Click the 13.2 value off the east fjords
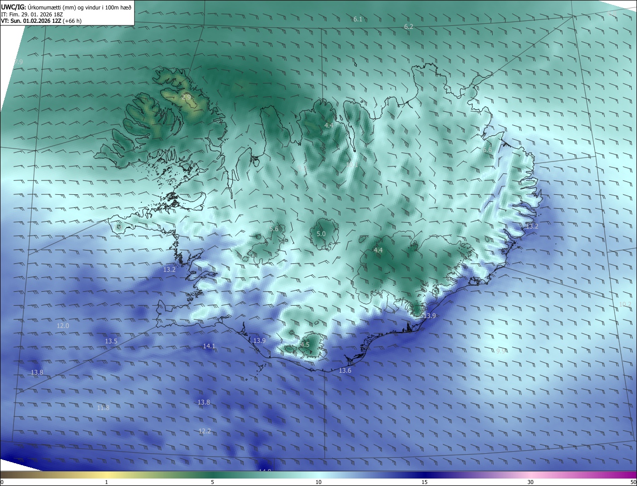 click(x=532, y=226)
